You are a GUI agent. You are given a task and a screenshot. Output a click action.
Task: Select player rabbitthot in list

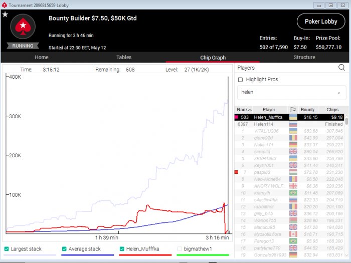(289, 206)
